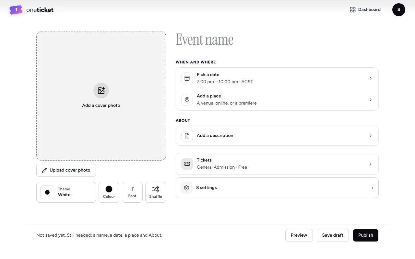The image size is (415, 259).
Task: Expand 8 settings with the plus sign
Action: coord(373,188)
